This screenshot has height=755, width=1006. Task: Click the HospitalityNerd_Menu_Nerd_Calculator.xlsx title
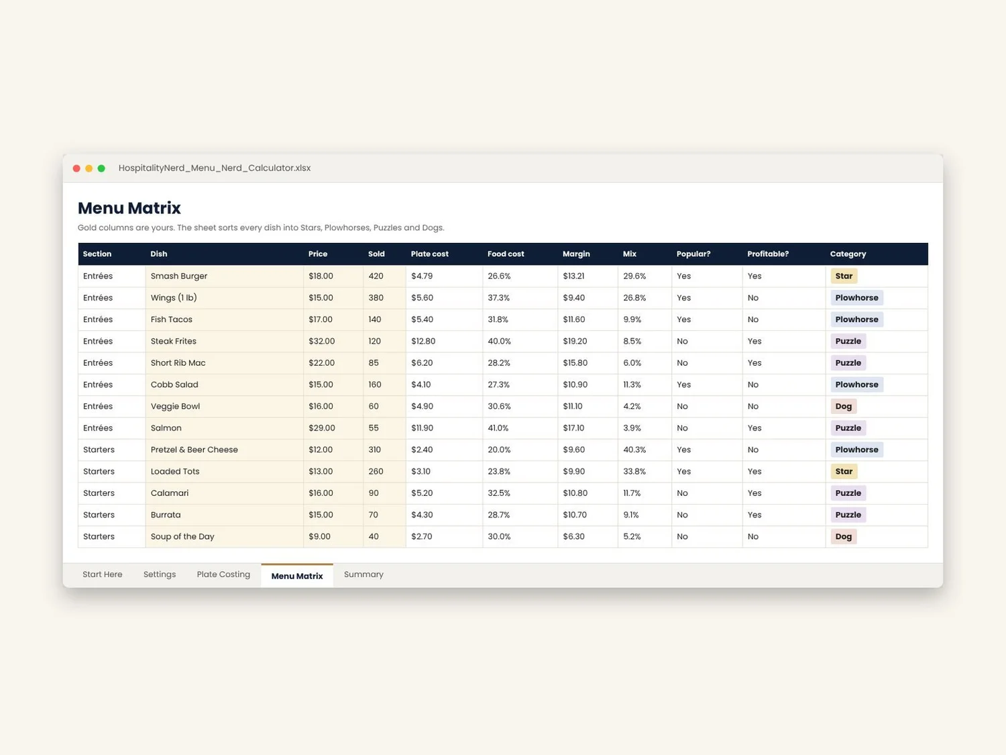tap(215, 168)
